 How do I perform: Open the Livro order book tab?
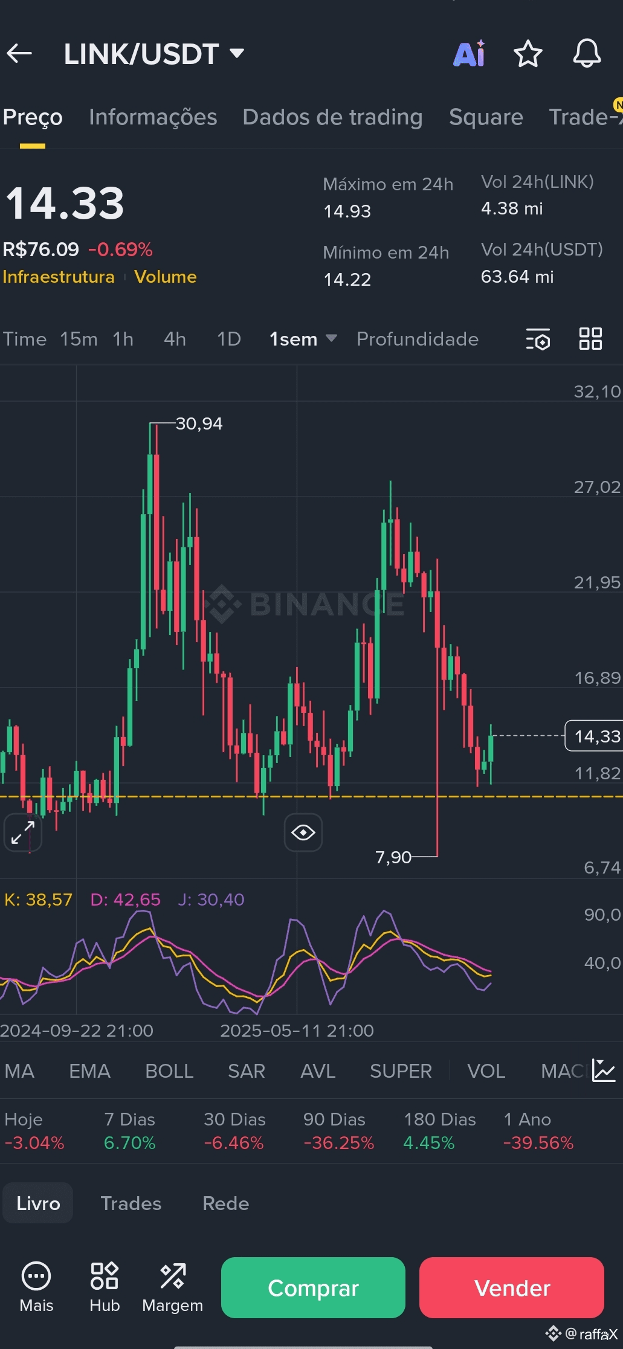(38, 1203)
